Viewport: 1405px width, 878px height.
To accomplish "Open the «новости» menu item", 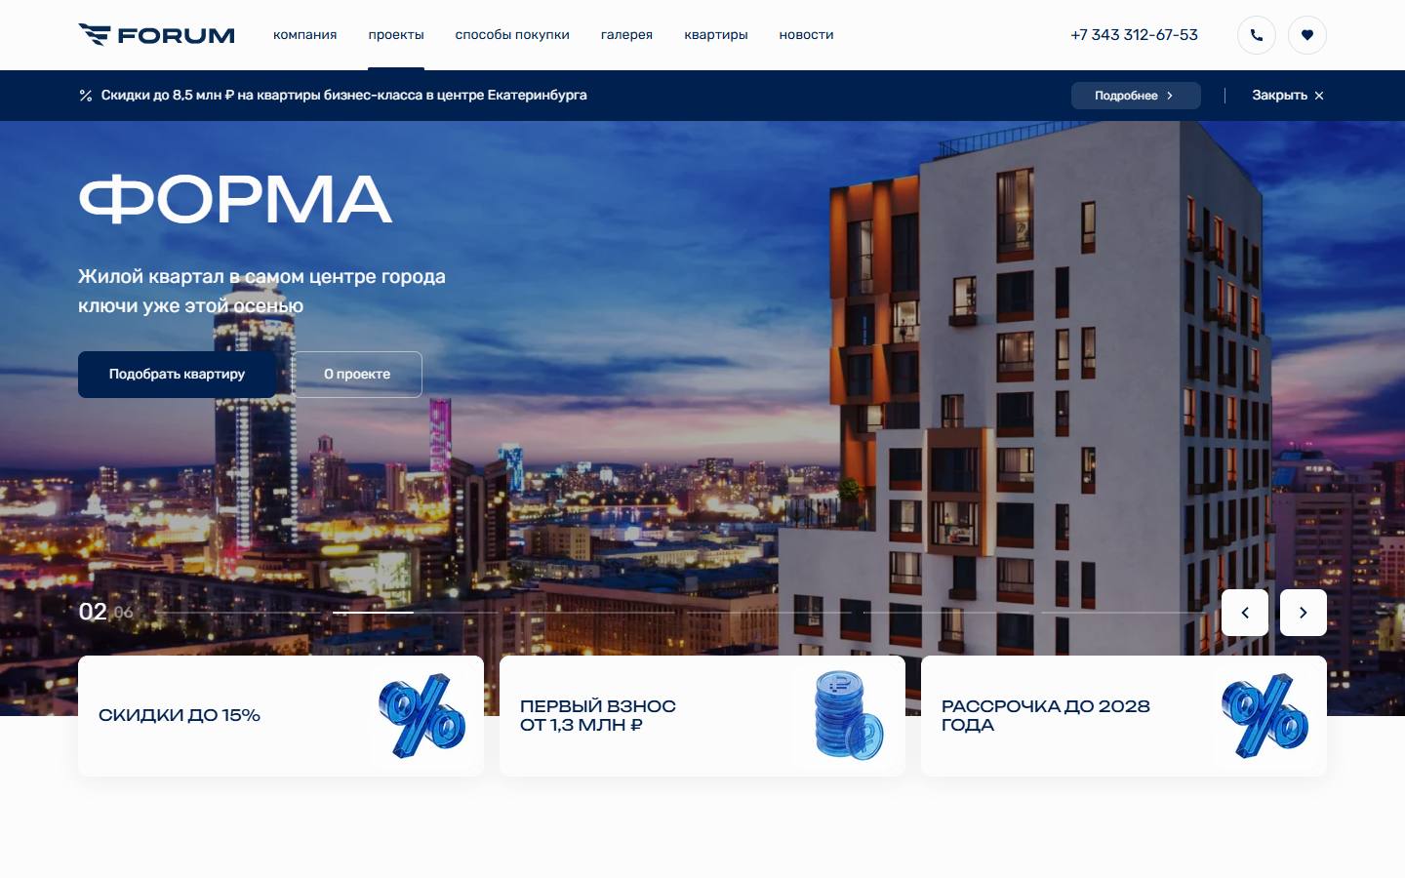I will click(x=806, y=35).
